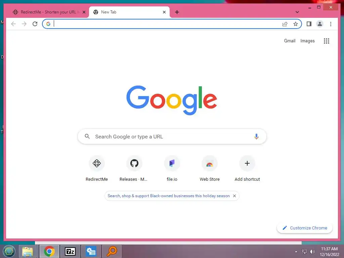This screenshot has width=344, height=258.
Task: Open the volume speaker tray icon
Action: coord(312,252)
